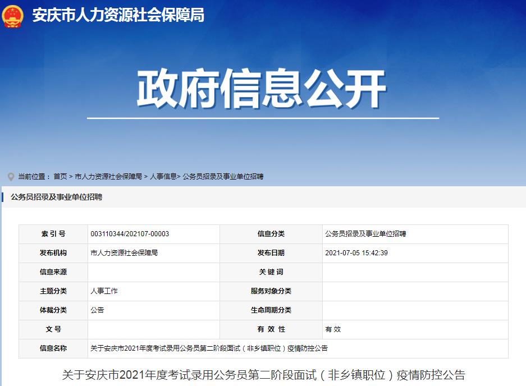The width and height of the screenshot is (526, 386).
Task: Click the location pin icon beside 当前位置
Action: pos(10,177)
